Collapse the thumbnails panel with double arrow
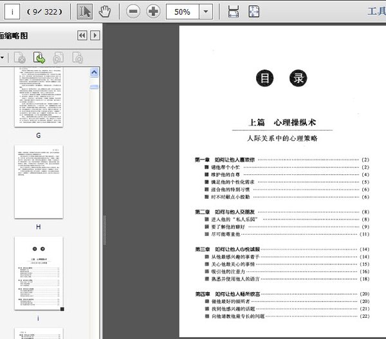The height and width of the screenshot is (339, 386). [x=82, y=36]
